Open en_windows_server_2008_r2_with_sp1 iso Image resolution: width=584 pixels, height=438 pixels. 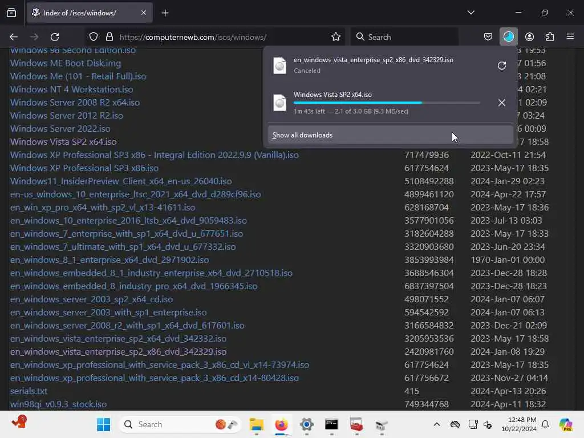[127, 326]
